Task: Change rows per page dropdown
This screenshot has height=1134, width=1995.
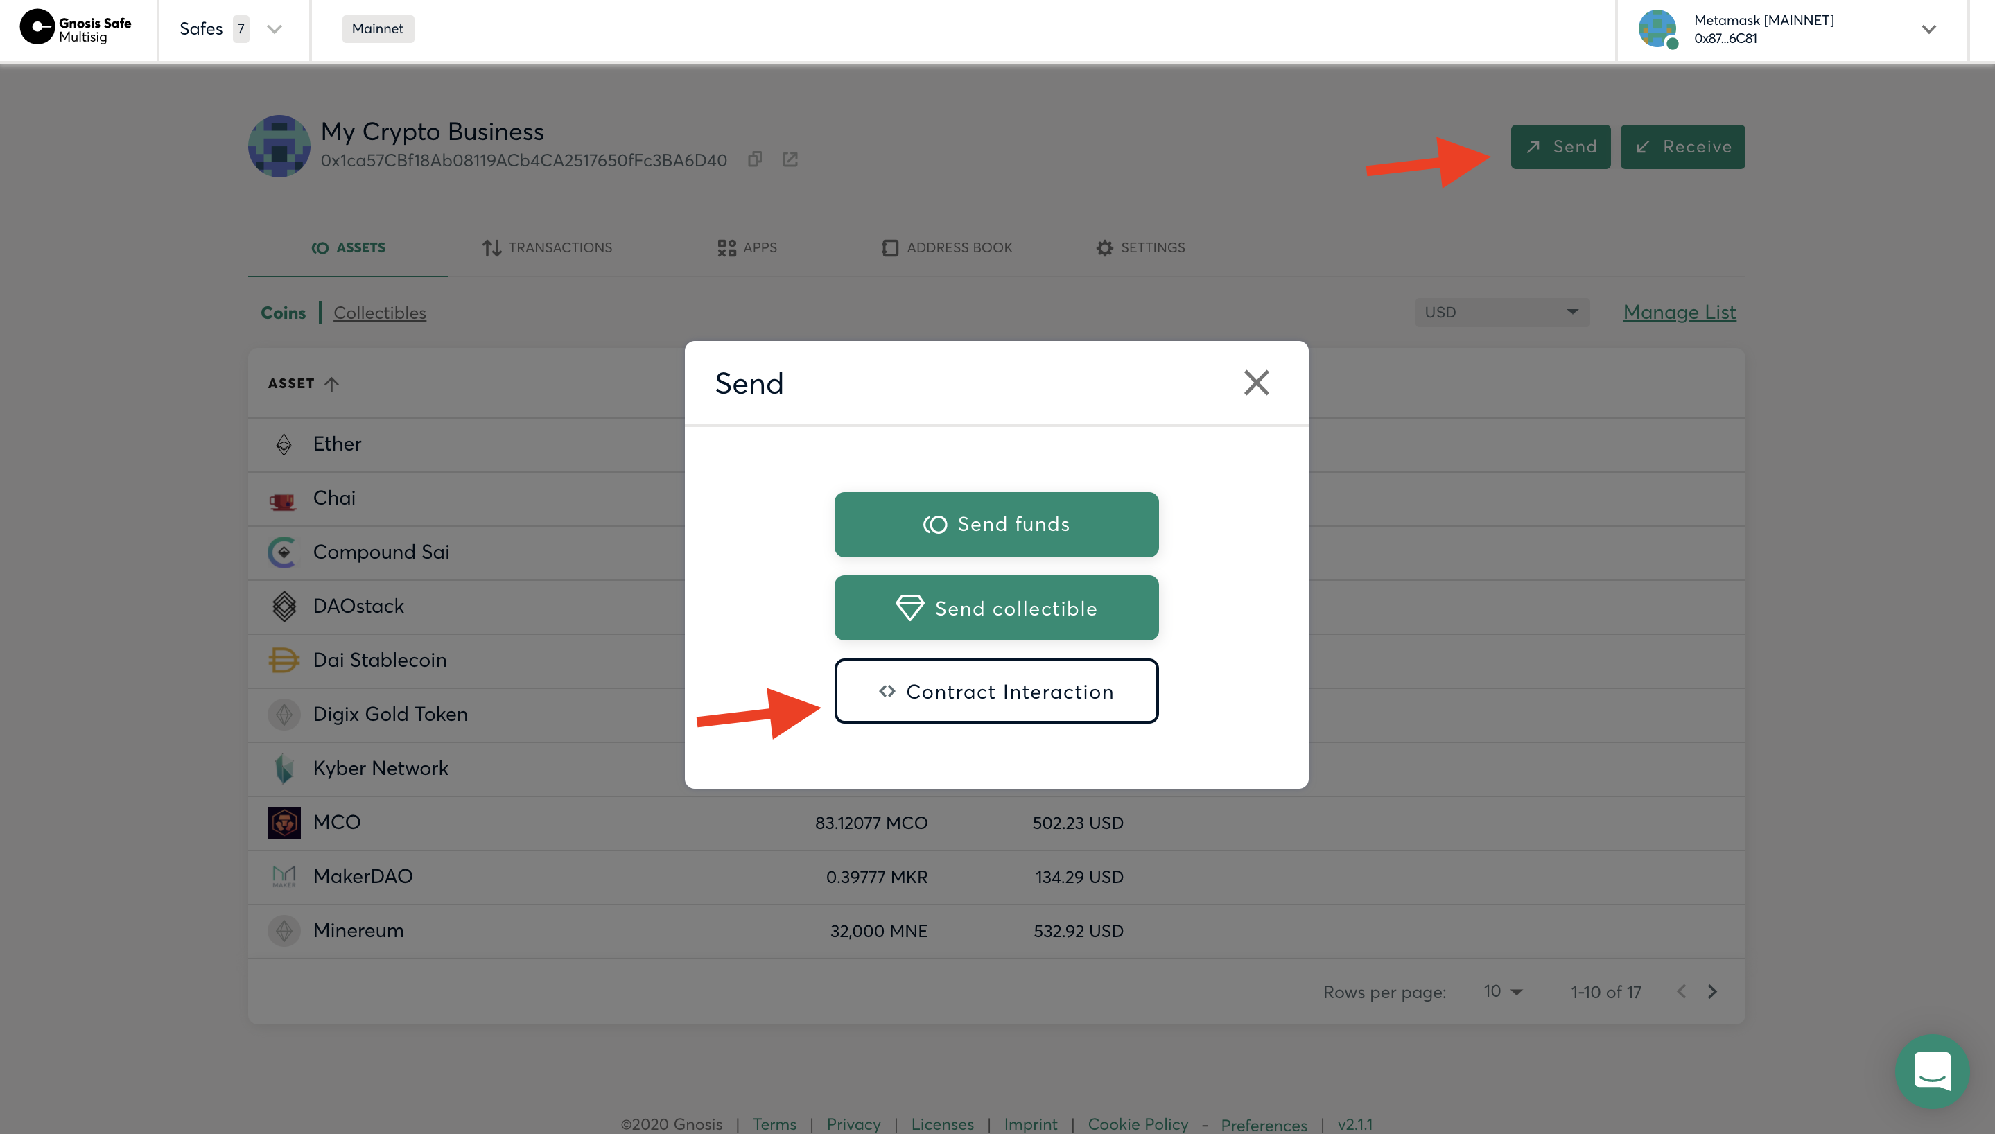Action: (1503, 991)
